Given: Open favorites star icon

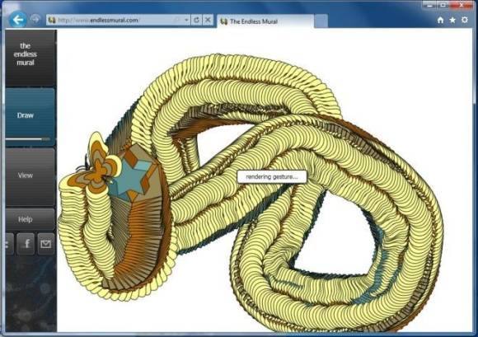Looking at the screenshot, I should tap(452, 20).
